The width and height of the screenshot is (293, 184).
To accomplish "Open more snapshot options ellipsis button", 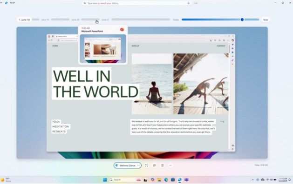I will pyautogui.click(x=170, y=165).
